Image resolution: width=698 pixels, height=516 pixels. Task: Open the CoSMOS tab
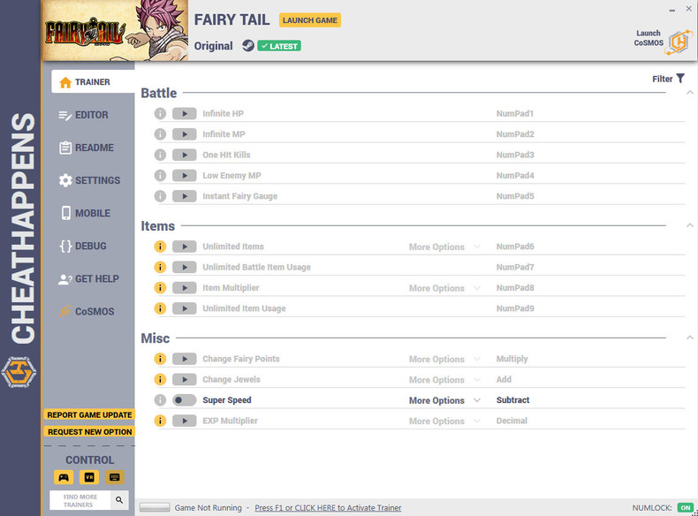(88, 311)
